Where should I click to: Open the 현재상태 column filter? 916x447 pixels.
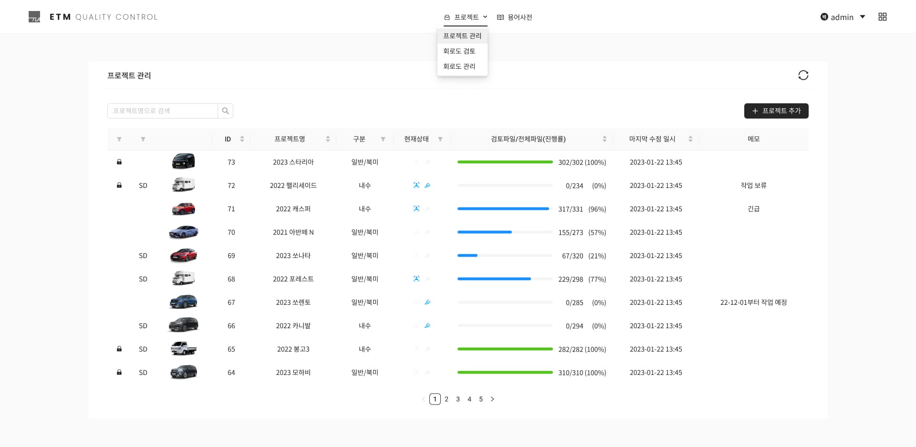[440, 139]
